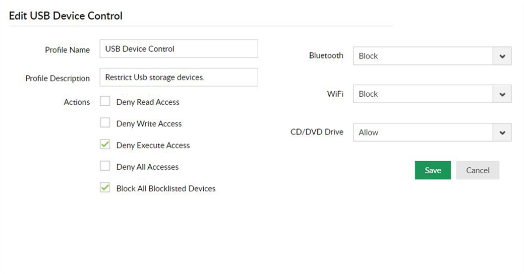Click the 'Edit USB Device Control' heading
Screen dimensions: 524x274
(66, 16)
